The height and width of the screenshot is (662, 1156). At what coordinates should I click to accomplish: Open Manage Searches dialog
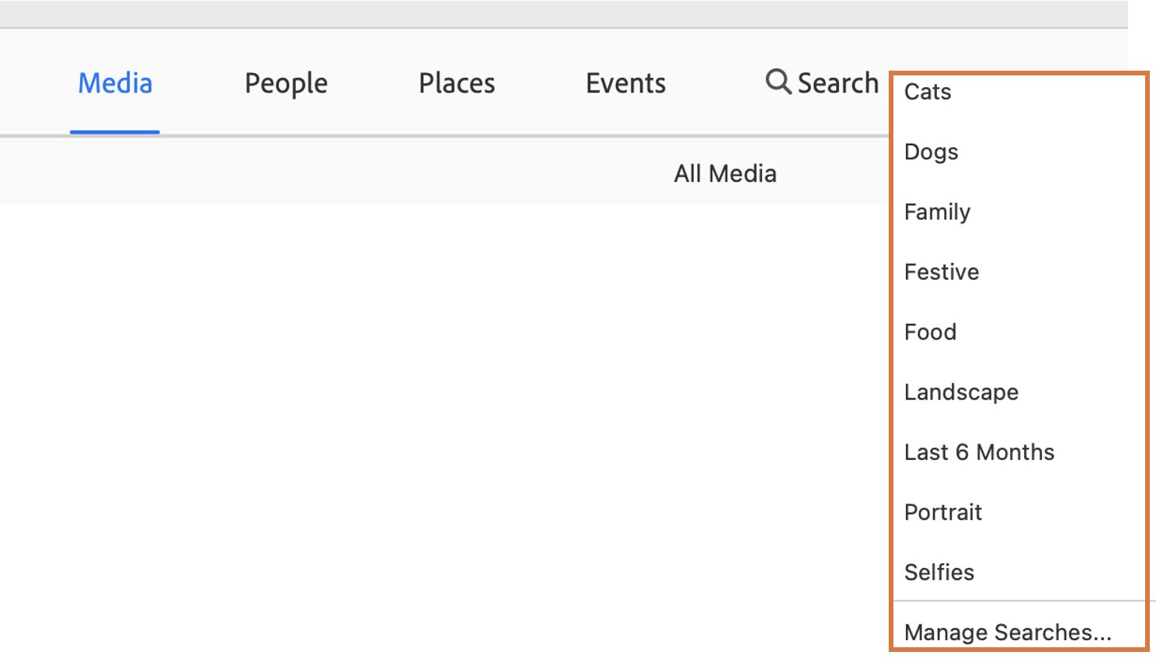(x=1008, y=632)
